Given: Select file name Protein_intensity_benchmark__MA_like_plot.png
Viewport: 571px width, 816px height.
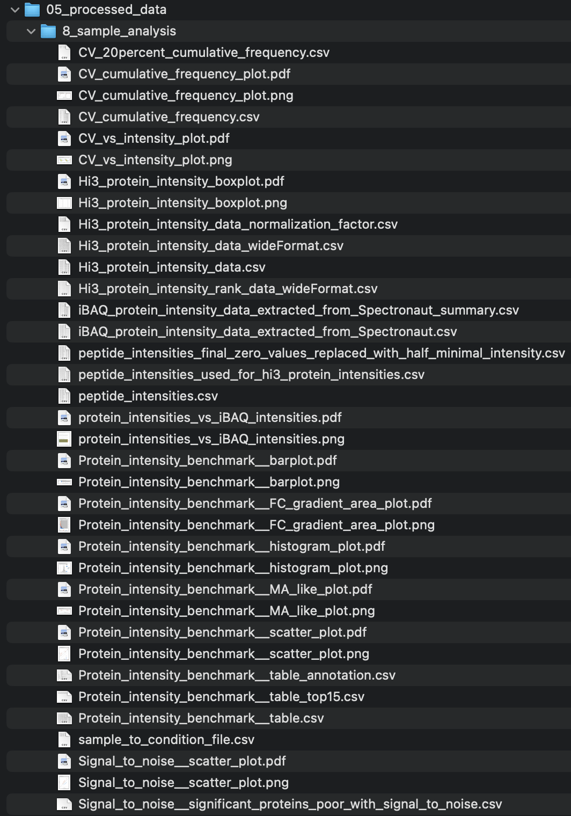Looking at the screenshot, I should click(227, 611).
